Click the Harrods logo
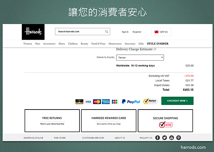The width and height of the screenshot is (214, 152). tap(33, 32)
